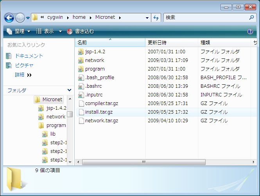The image size is (260, 196).
Task: Click the ドキュメント folder icon
Action: (x=9, y=56)
